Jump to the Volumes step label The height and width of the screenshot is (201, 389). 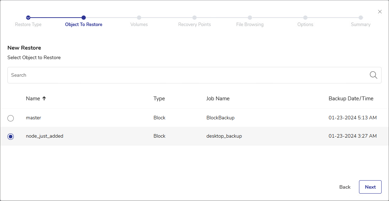pyautogui.click(x=139, y=24)
